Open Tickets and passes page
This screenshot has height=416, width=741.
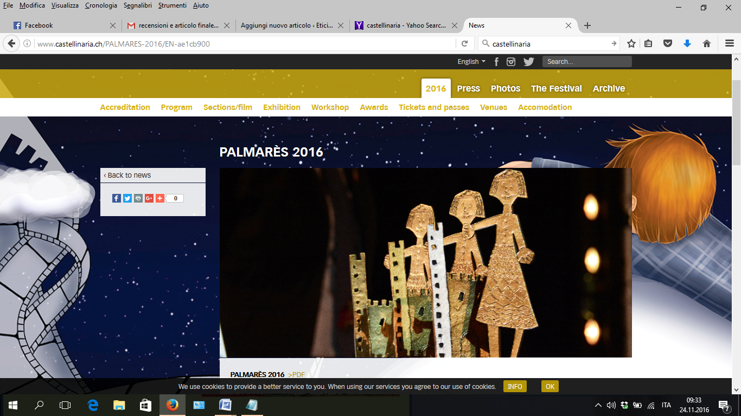[x=434, y=107]
